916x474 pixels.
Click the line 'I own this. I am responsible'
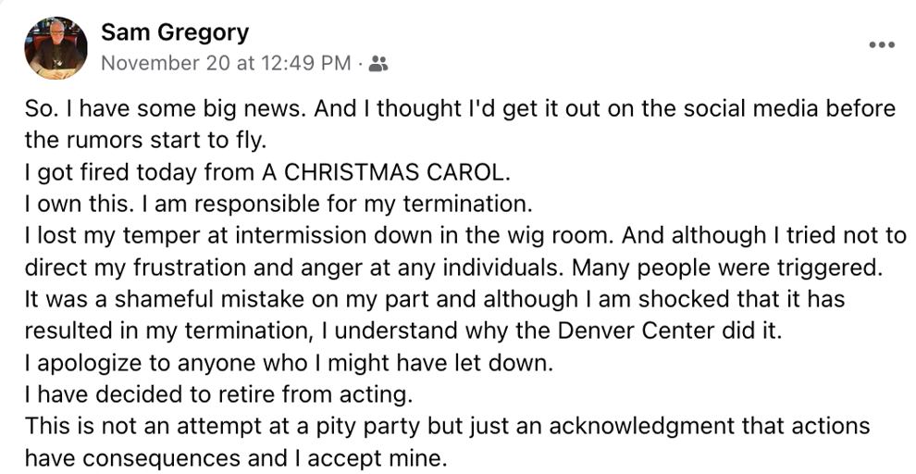pos(279,204)
